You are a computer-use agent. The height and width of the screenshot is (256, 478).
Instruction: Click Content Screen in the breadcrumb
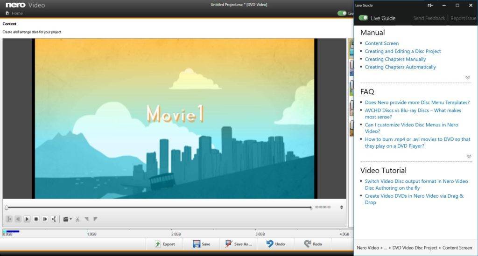457,248
